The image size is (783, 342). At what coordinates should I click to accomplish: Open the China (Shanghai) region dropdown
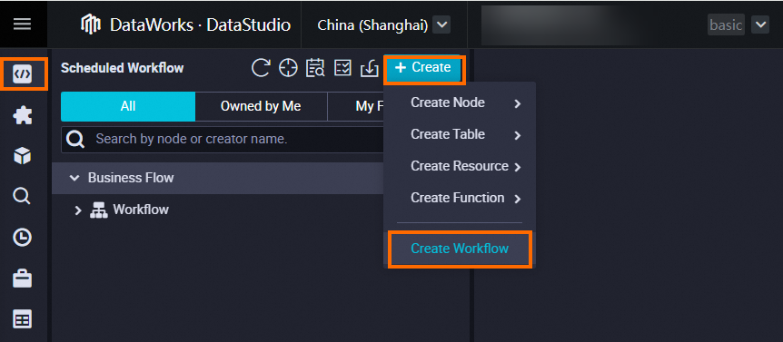point(441,24)
